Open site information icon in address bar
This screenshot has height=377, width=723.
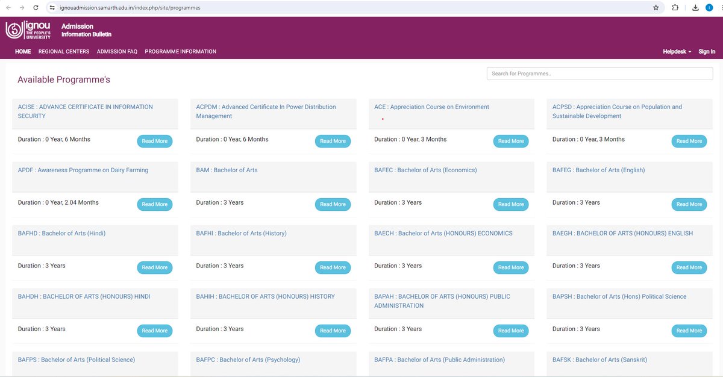52,8
